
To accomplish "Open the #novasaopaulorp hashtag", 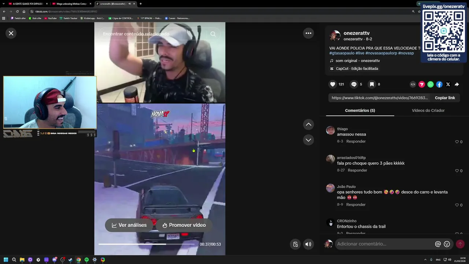I will [381, 53].
